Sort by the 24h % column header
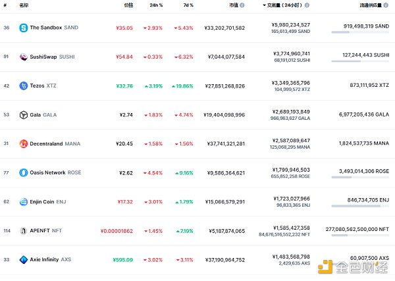This screenshot has height=281, width=395. (156, 5)
